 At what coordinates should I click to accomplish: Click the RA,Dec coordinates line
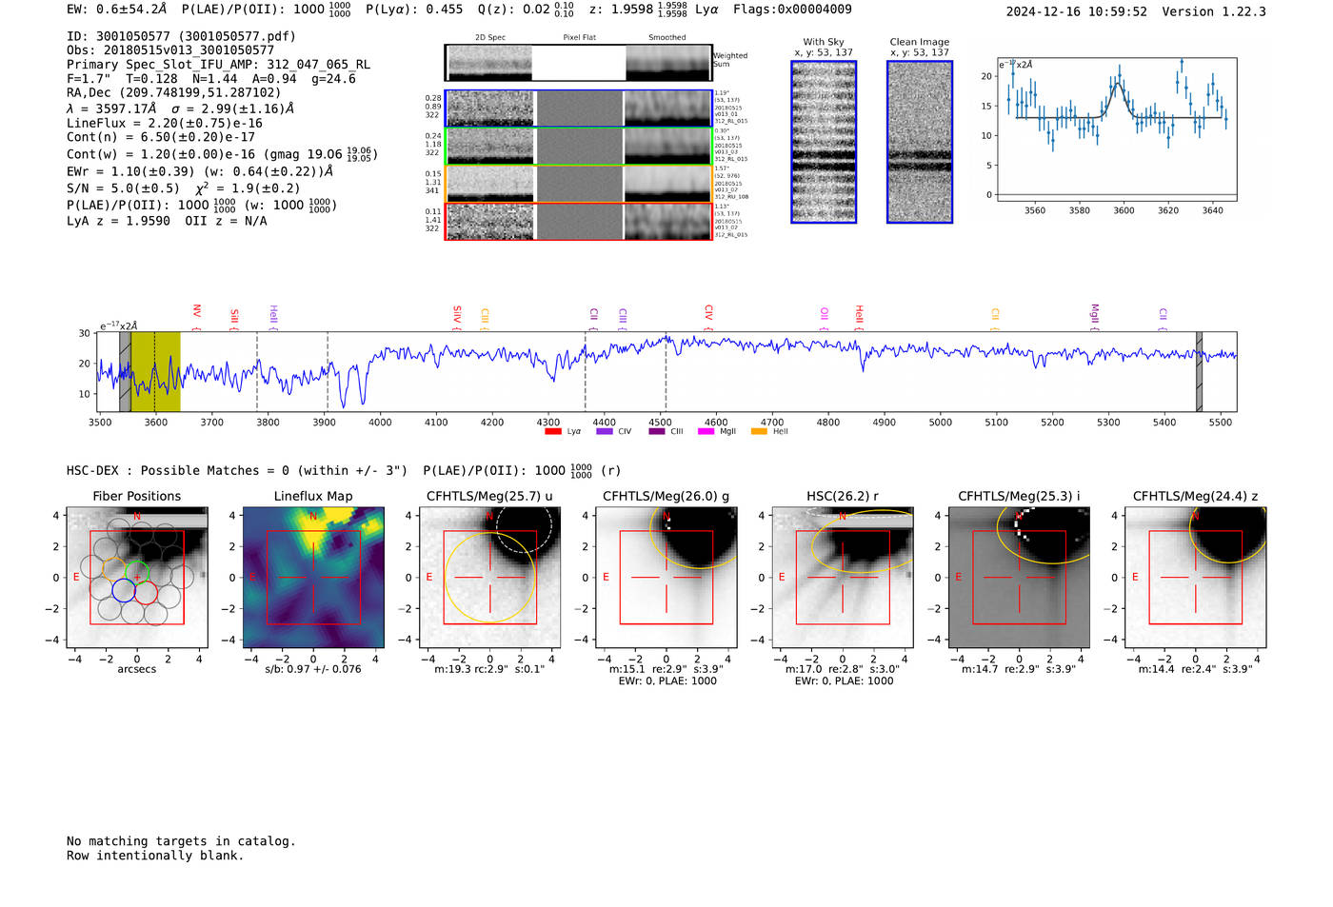coord(174,93)
